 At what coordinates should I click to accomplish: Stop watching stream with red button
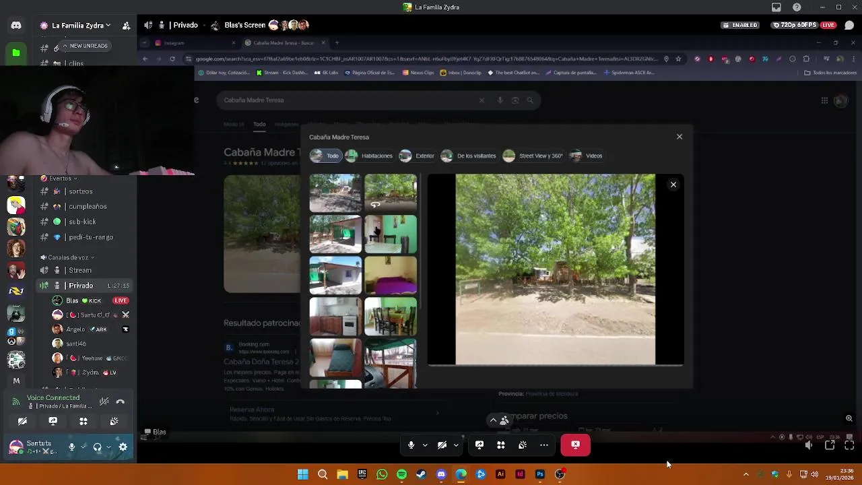575,445
